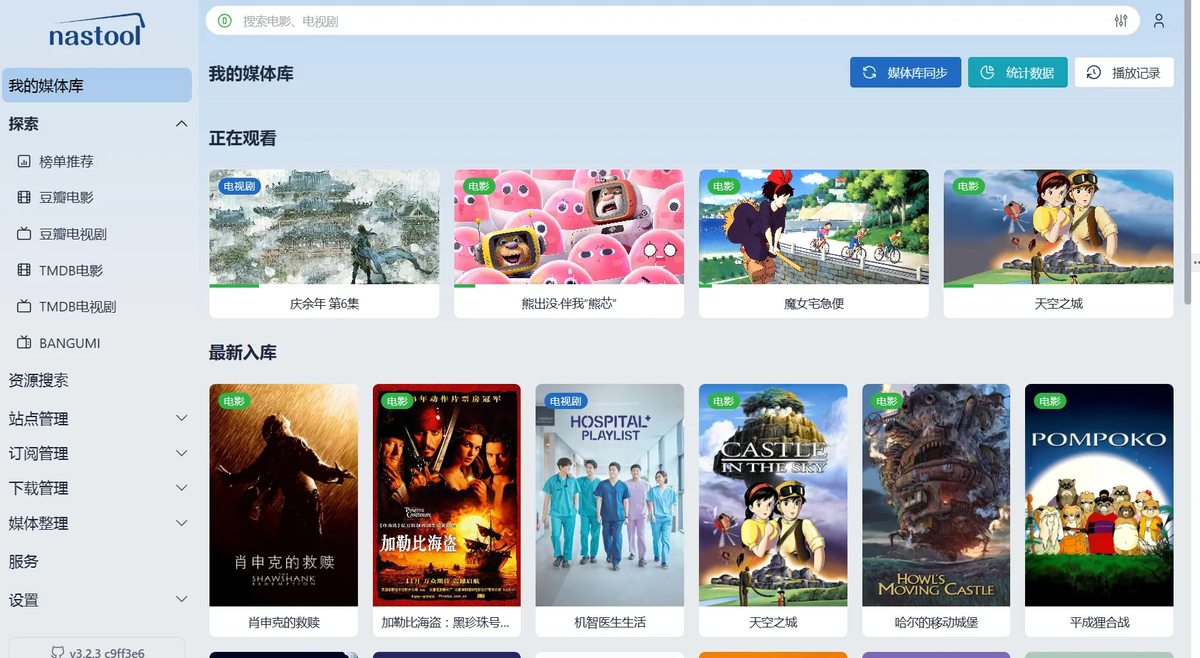This screenshot has width=1200, height=658.
Task: Open the Howl's Moving Castle poster
Action: (936, 495)
